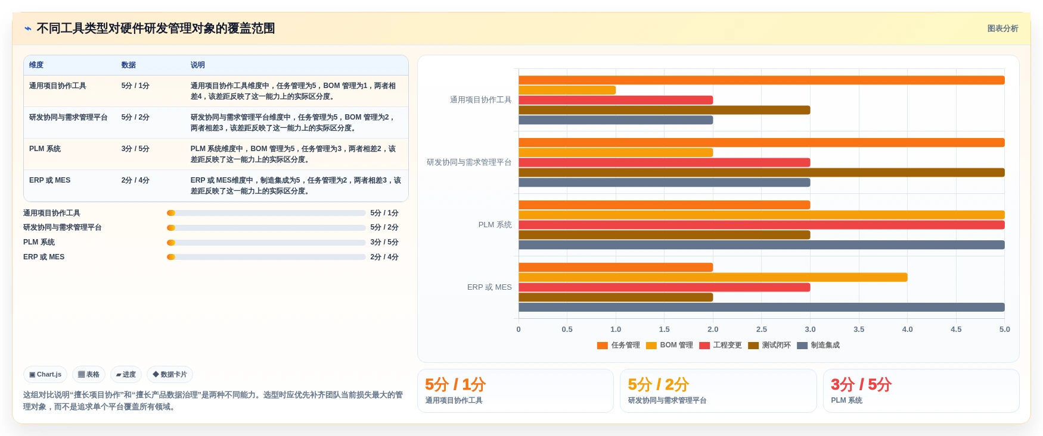Screen dimensions: 1043x436
Task: Click the card title 不同工具类型对硬件研发管理对象的覆盖范围
Action: [156, 29]
